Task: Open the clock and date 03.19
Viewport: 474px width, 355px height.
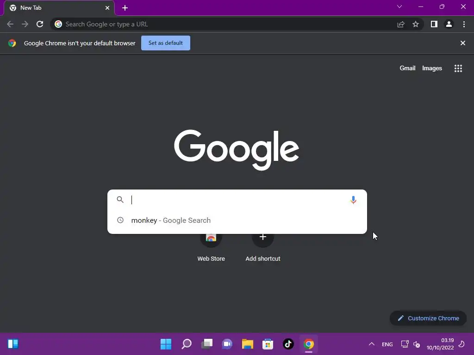Action: coord(440,344)
